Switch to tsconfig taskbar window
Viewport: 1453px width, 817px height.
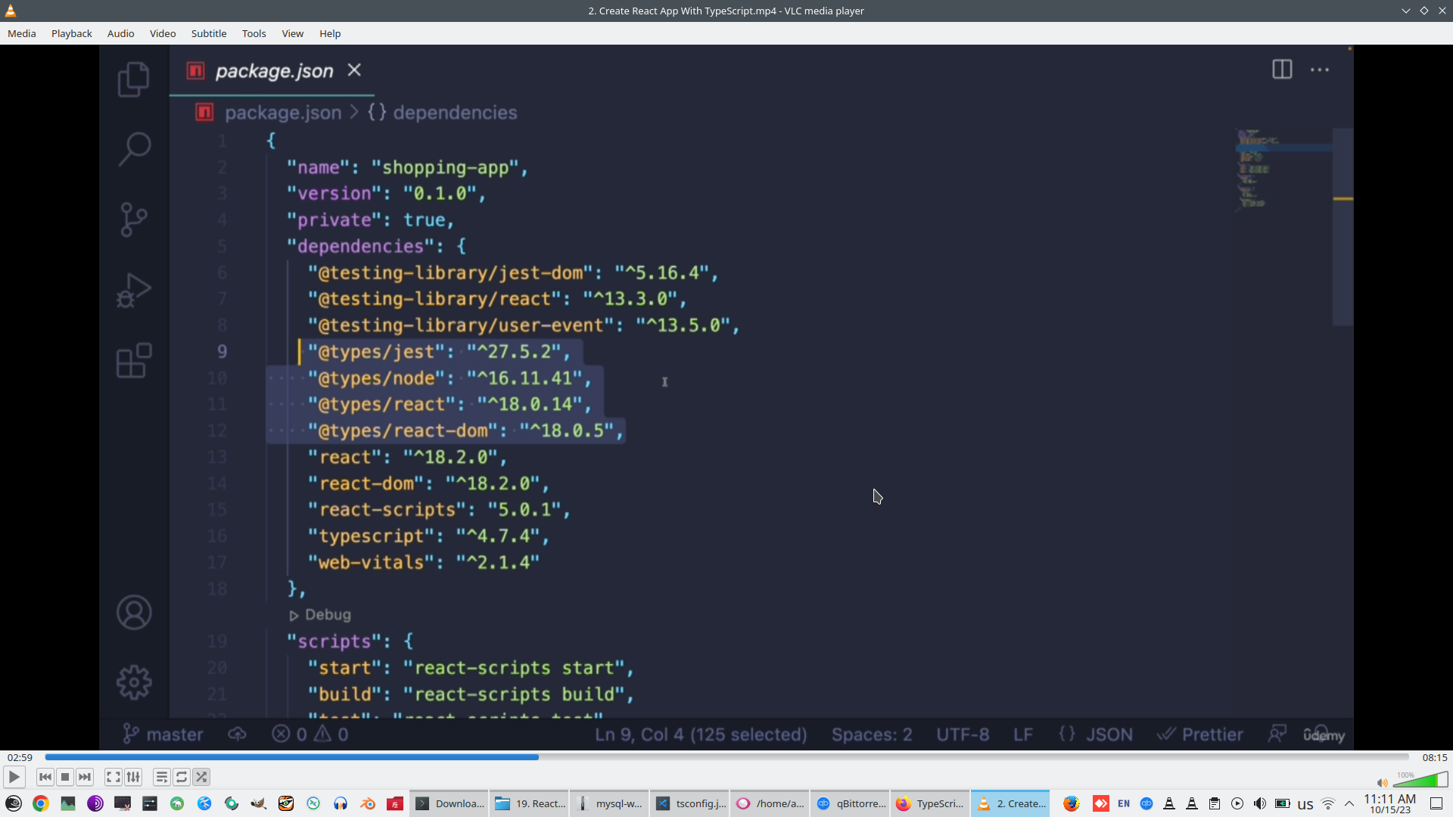(x=690, y=803)
